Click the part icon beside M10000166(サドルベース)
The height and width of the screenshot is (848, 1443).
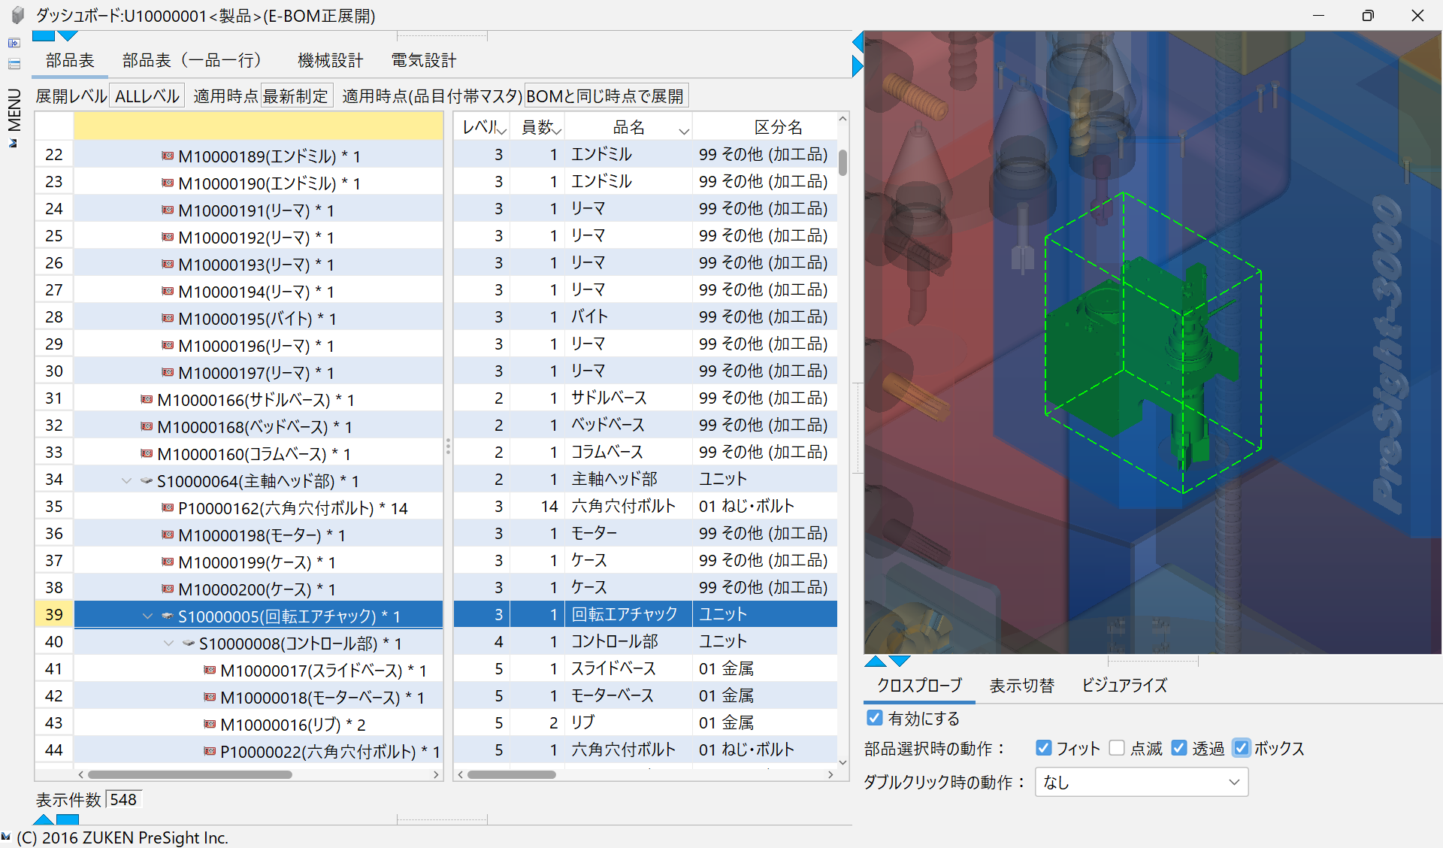(147, 399)
